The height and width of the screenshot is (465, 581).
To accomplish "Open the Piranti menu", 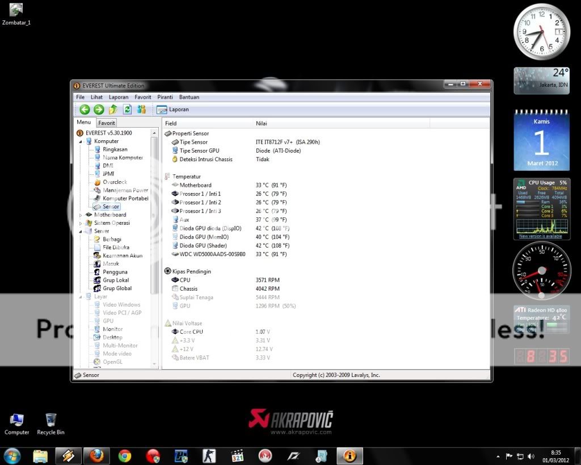I will tap(165, 97).
